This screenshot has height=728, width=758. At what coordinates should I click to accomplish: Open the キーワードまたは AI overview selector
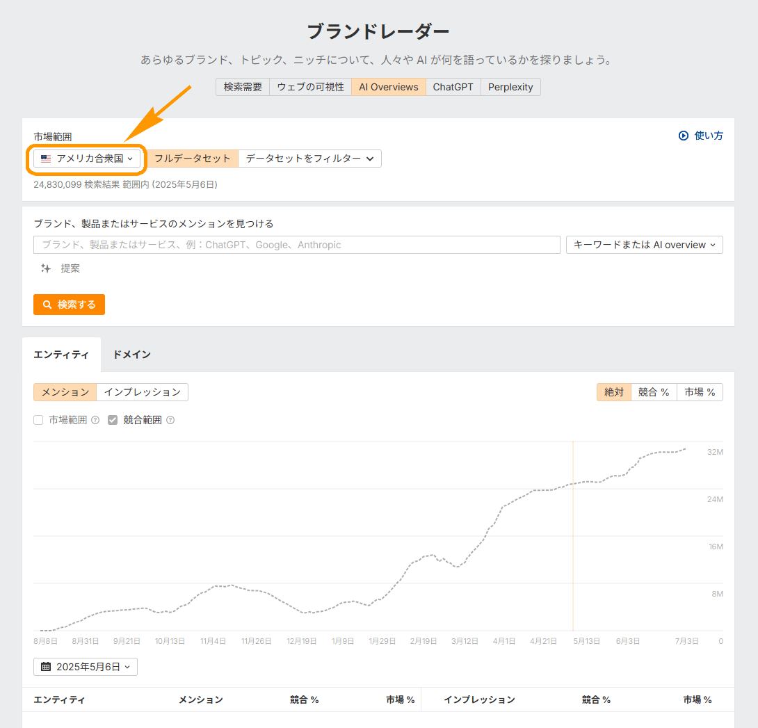coord(644,245)
